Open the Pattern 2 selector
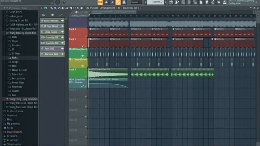 (x=156, y=2)
